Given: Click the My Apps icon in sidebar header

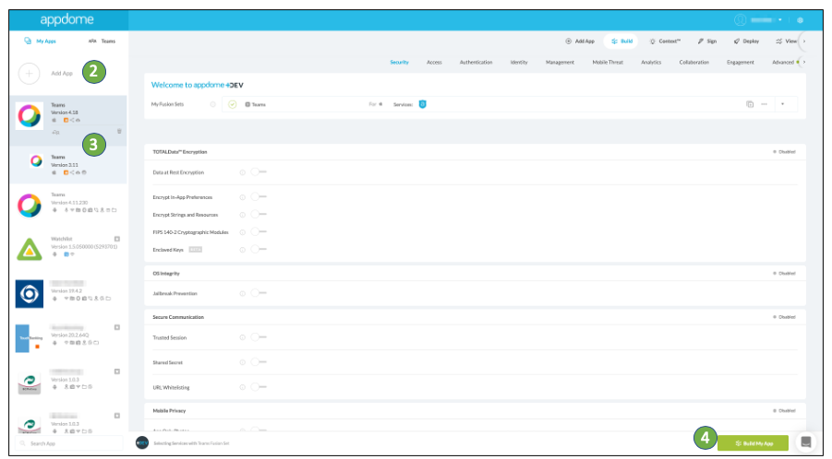Looking at the screenshot, I should click(x=28, y=41).
